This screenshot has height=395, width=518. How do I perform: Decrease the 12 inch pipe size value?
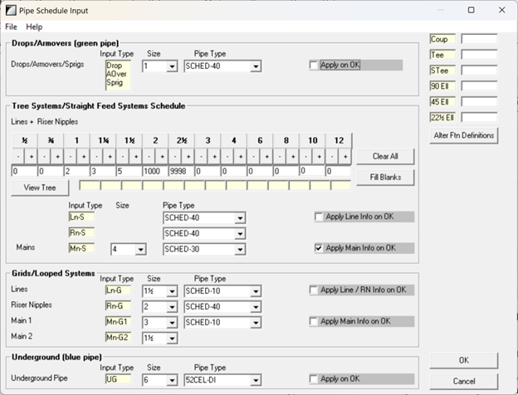pyautogui.click(x=331, y=156)
